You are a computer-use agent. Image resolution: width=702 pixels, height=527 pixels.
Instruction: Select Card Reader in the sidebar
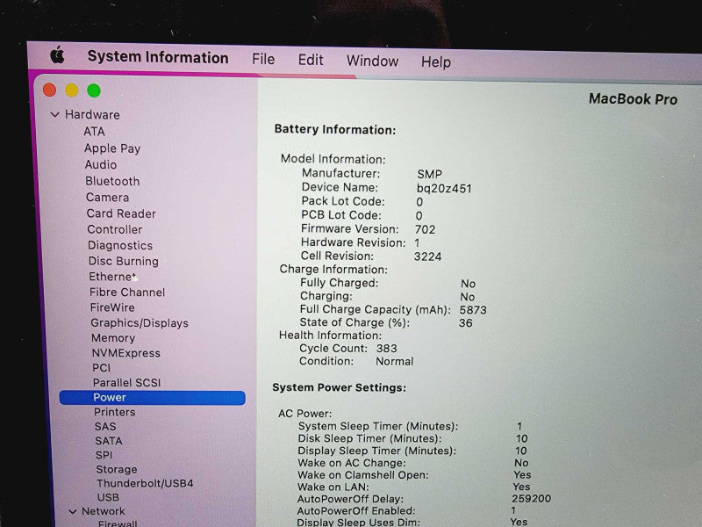tap(121, 213)
